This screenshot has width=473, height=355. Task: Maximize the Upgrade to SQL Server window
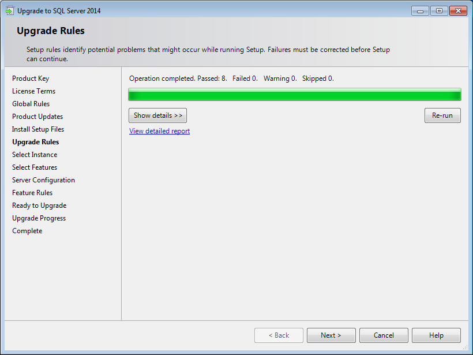[439, 11]
